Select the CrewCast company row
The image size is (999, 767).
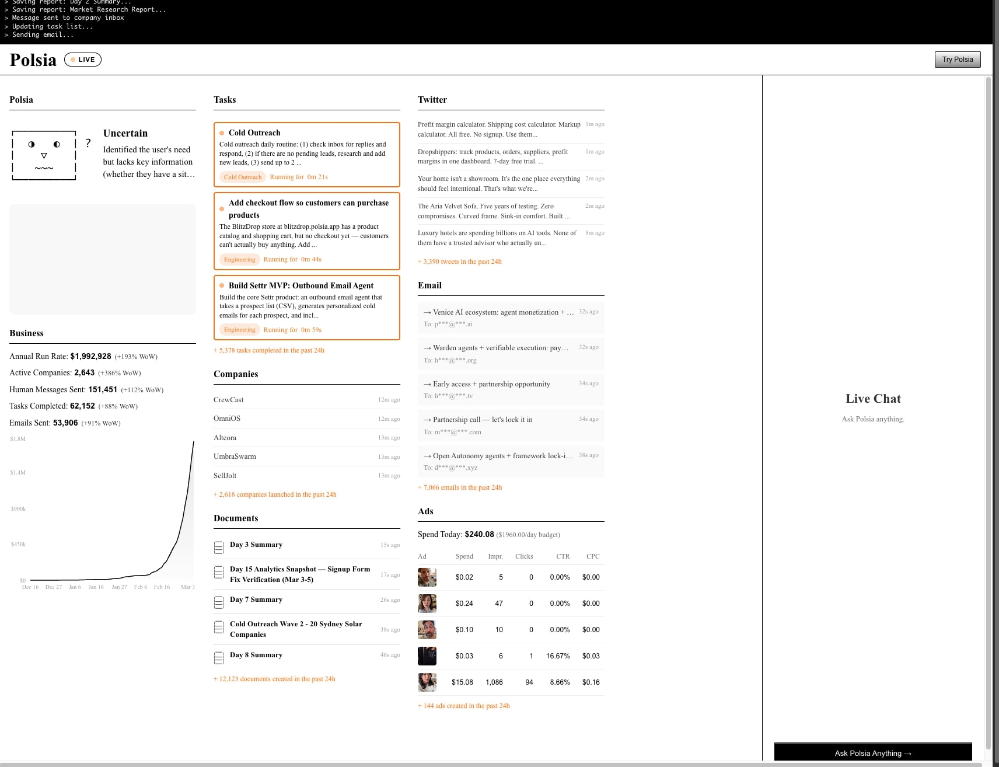pos(307,400)
